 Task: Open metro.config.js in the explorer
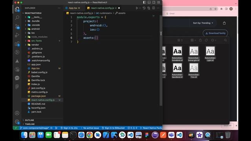39,92
